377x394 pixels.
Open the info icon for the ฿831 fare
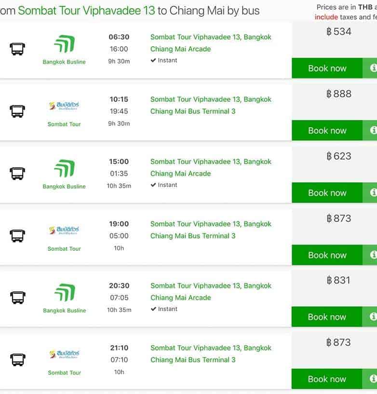(x=372, y=317)
